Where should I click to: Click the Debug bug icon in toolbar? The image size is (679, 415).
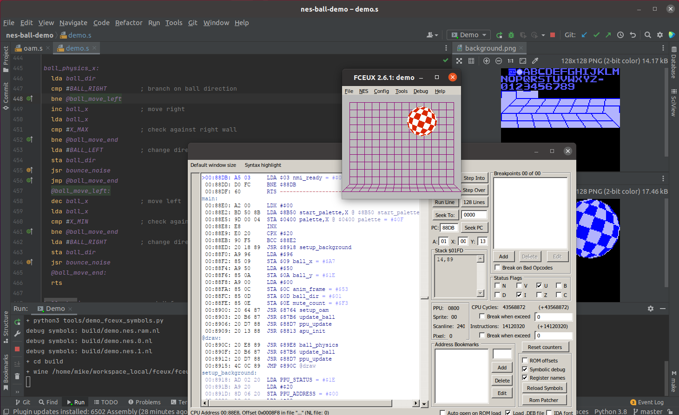(511, 35)
